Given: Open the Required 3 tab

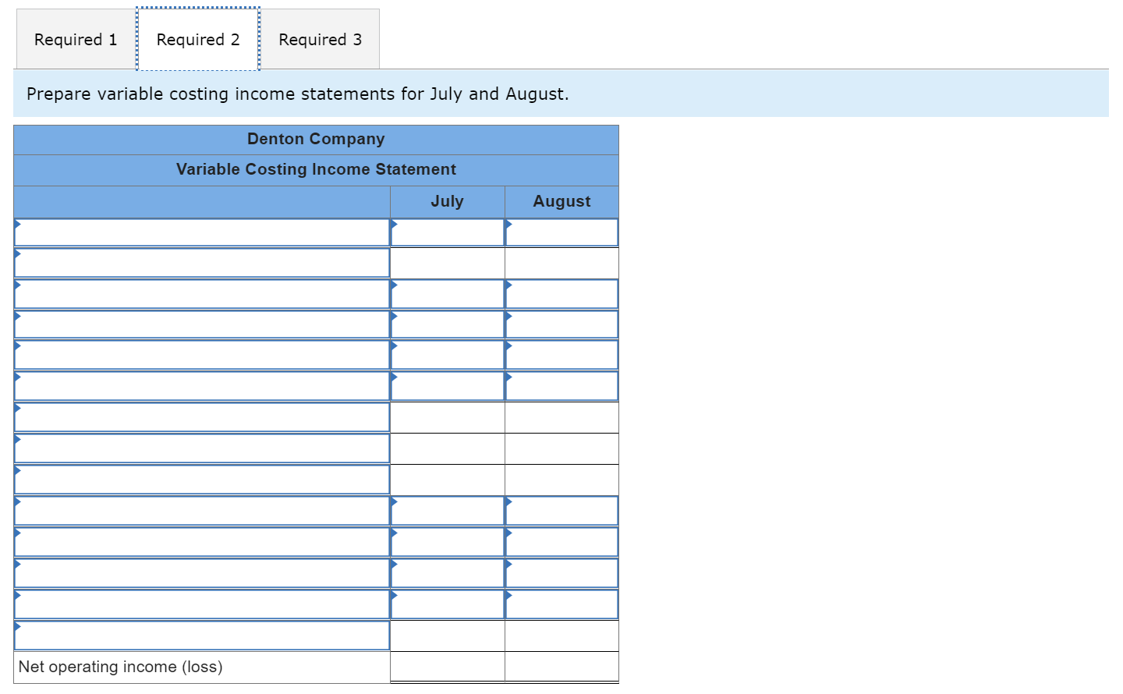Looking at the screenshot, I should pos(320,39).
